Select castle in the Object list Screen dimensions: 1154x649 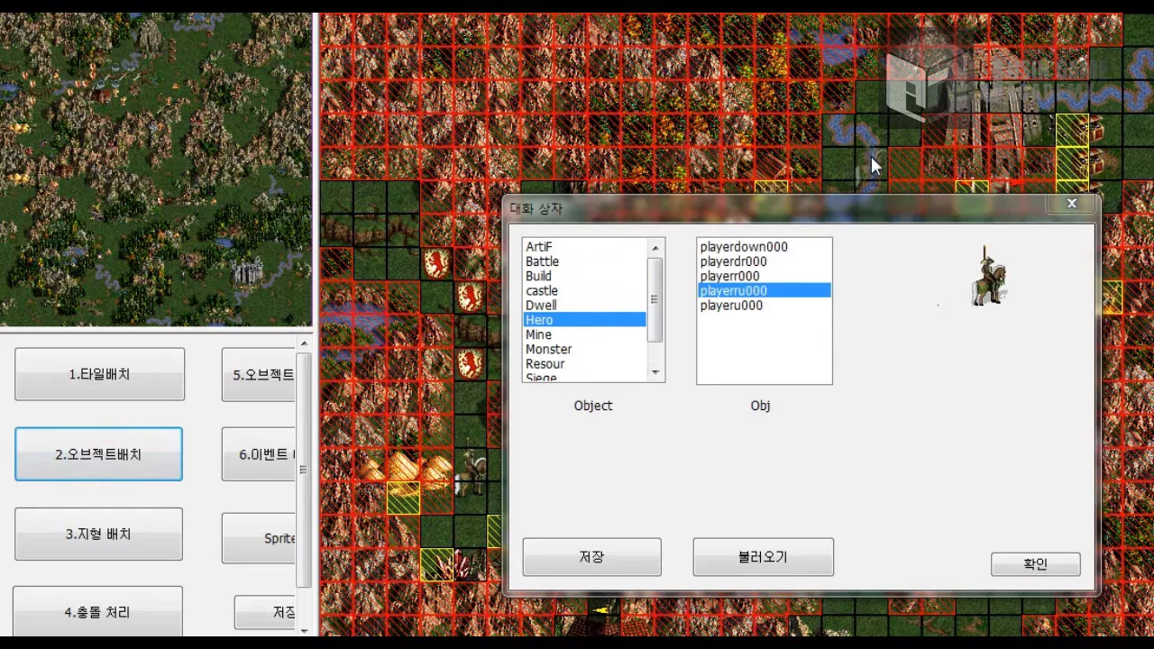pos(584,290)
